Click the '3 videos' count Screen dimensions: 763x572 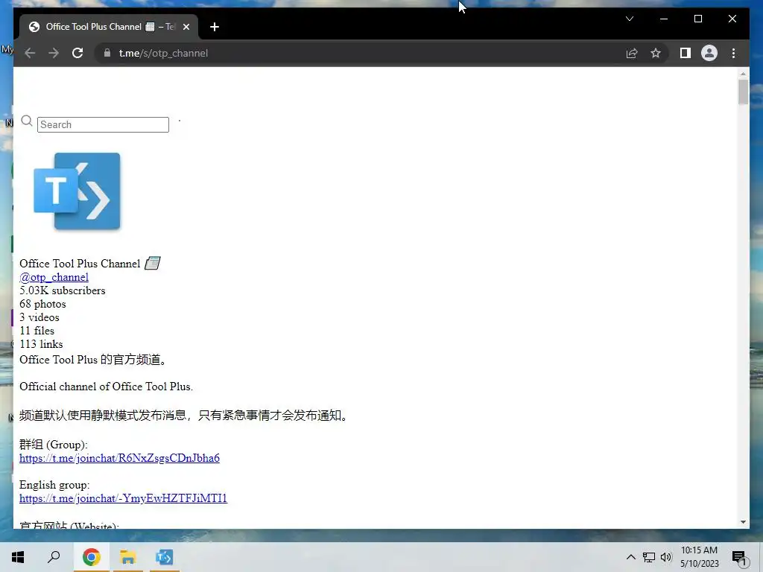(39, 317)
